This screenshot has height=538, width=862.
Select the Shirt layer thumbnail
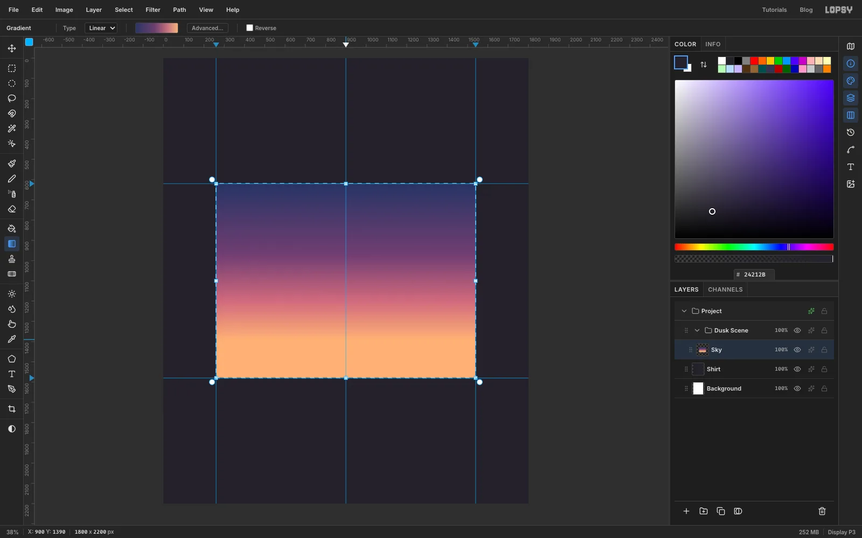click(698, 369)
